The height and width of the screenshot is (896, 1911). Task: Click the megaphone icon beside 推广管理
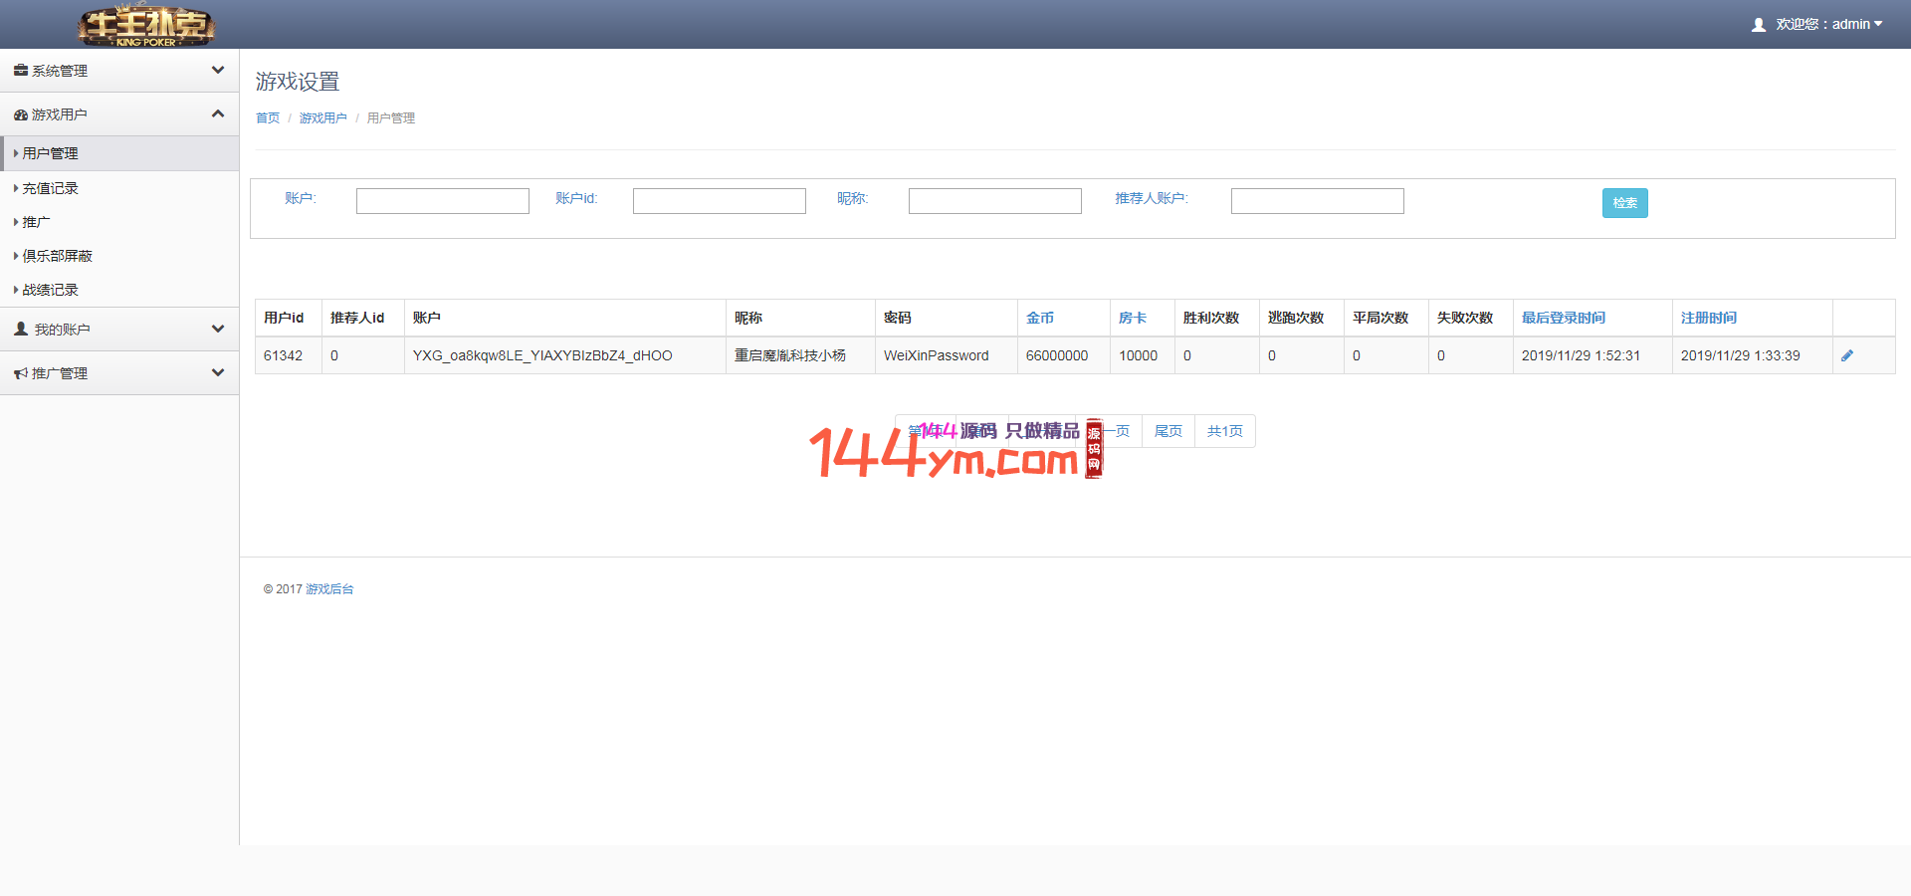click(x=20, y=373)
